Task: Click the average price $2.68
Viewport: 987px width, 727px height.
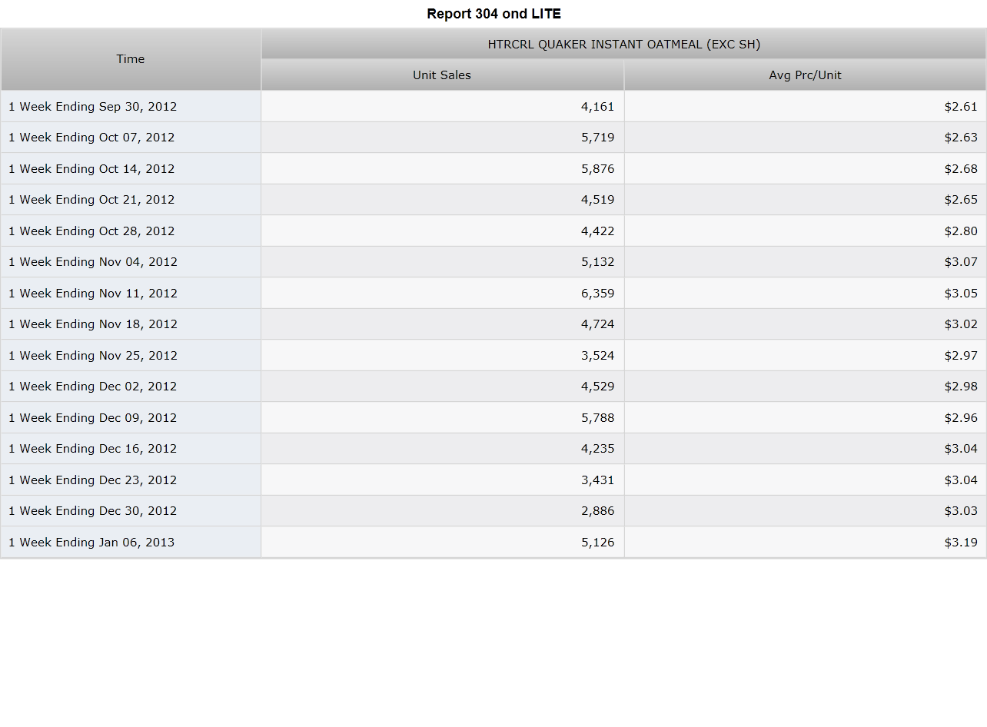Action: pos(961,169)
